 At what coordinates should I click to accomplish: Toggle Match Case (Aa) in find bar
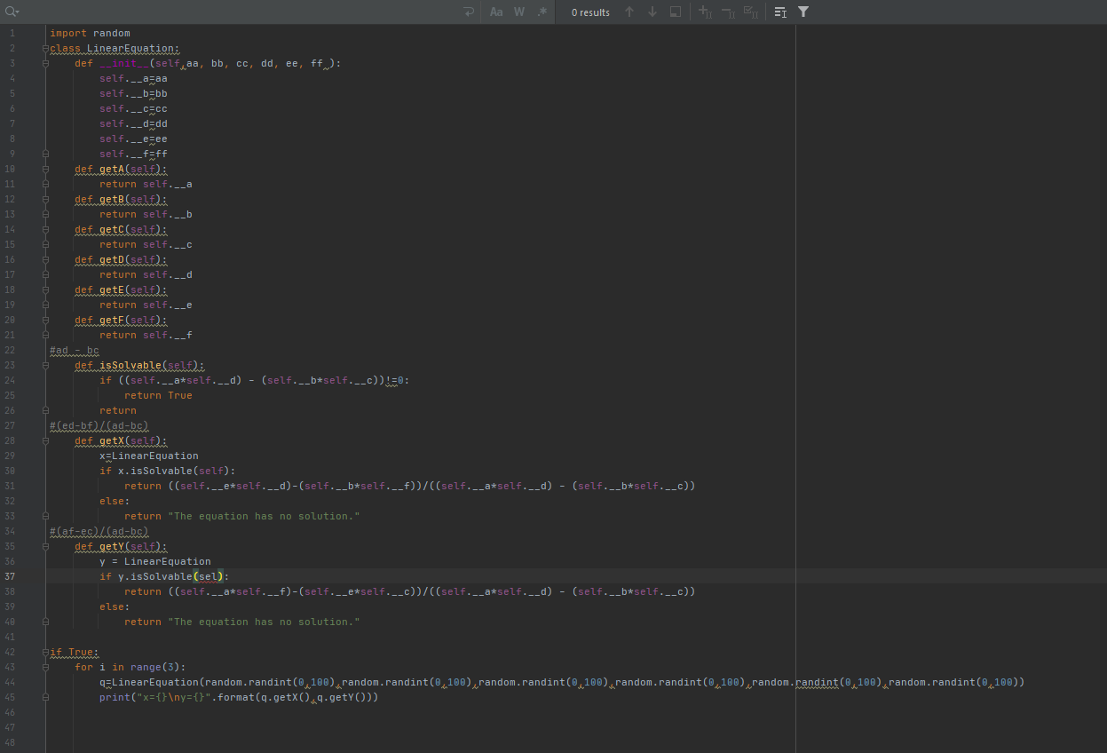[496, 12]
